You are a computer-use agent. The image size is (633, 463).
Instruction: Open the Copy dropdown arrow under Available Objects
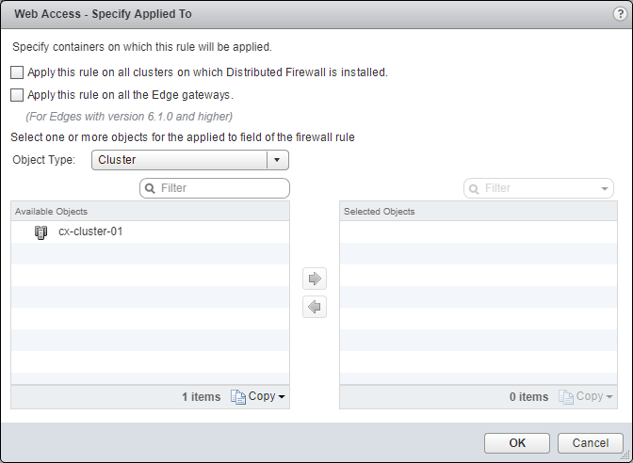[x=281, y=397]
